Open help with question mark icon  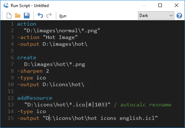click(179, 16)
